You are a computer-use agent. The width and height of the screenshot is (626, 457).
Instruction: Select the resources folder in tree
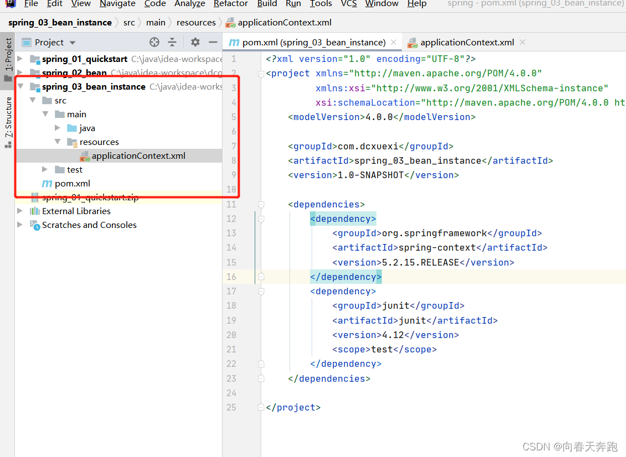99,142
